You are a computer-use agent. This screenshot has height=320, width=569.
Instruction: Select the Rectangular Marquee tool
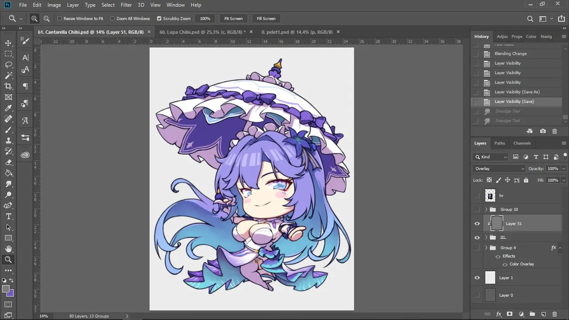pyautogui.click(x=8, y=54)
